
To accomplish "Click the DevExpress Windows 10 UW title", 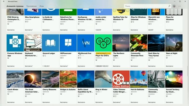I will pos(85,18).
